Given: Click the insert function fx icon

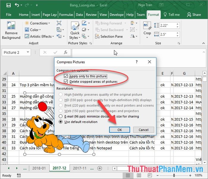Looking at the screenshot, I should (66, 52).
